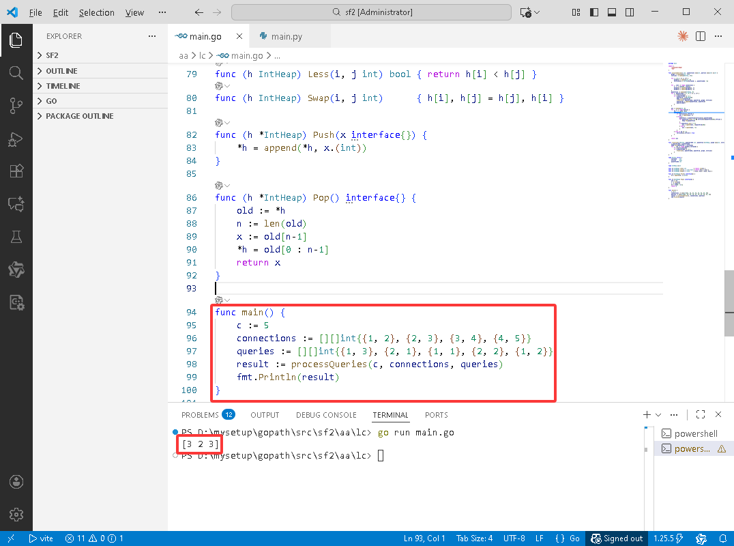Open editor More Actions ellipsis
The width and height of the screenshot is (734, 546).
pyautogui.click(x=718, y=36)
